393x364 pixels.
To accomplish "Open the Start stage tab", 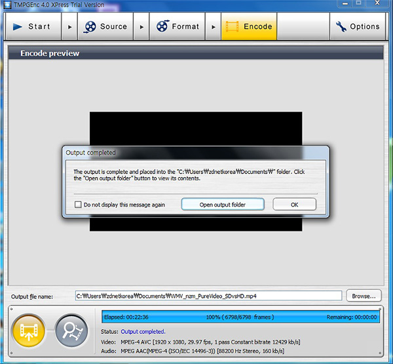I will [x=33, y=26].
